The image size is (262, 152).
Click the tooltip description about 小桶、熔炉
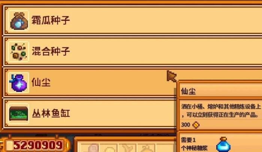(x=221, y=111)
